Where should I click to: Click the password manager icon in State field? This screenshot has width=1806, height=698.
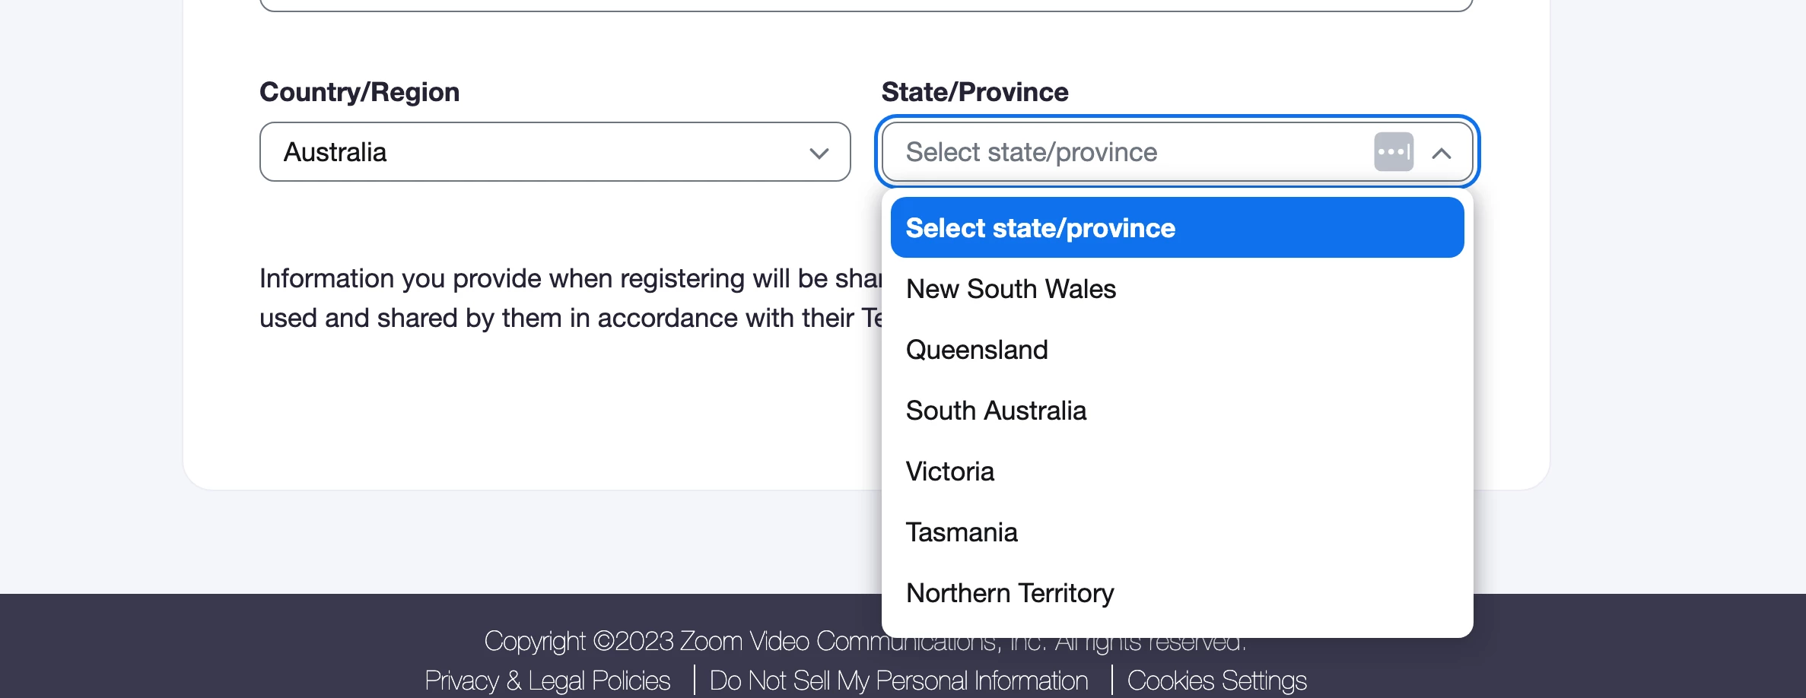click(1394, 152)
